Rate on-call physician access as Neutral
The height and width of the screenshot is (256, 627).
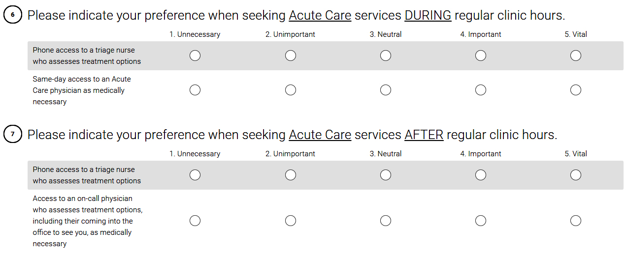[386, 221]
